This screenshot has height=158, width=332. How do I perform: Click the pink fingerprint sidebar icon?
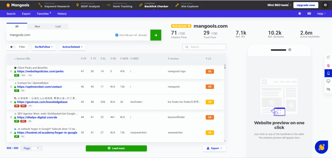coord(328,66)
